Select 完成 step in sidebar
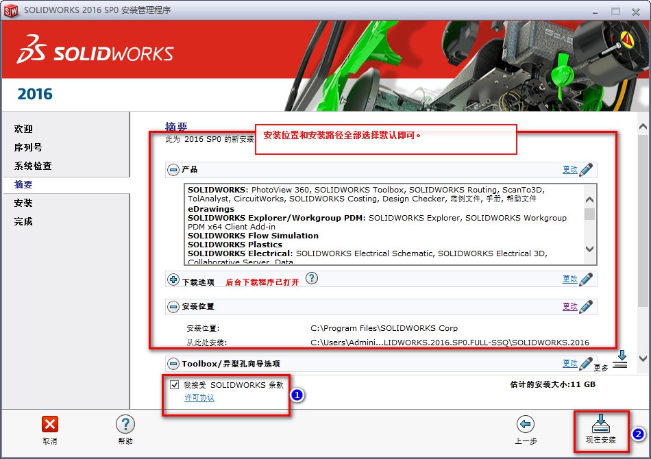This screenshot has height=459, width=651. [x=23, y=221]
